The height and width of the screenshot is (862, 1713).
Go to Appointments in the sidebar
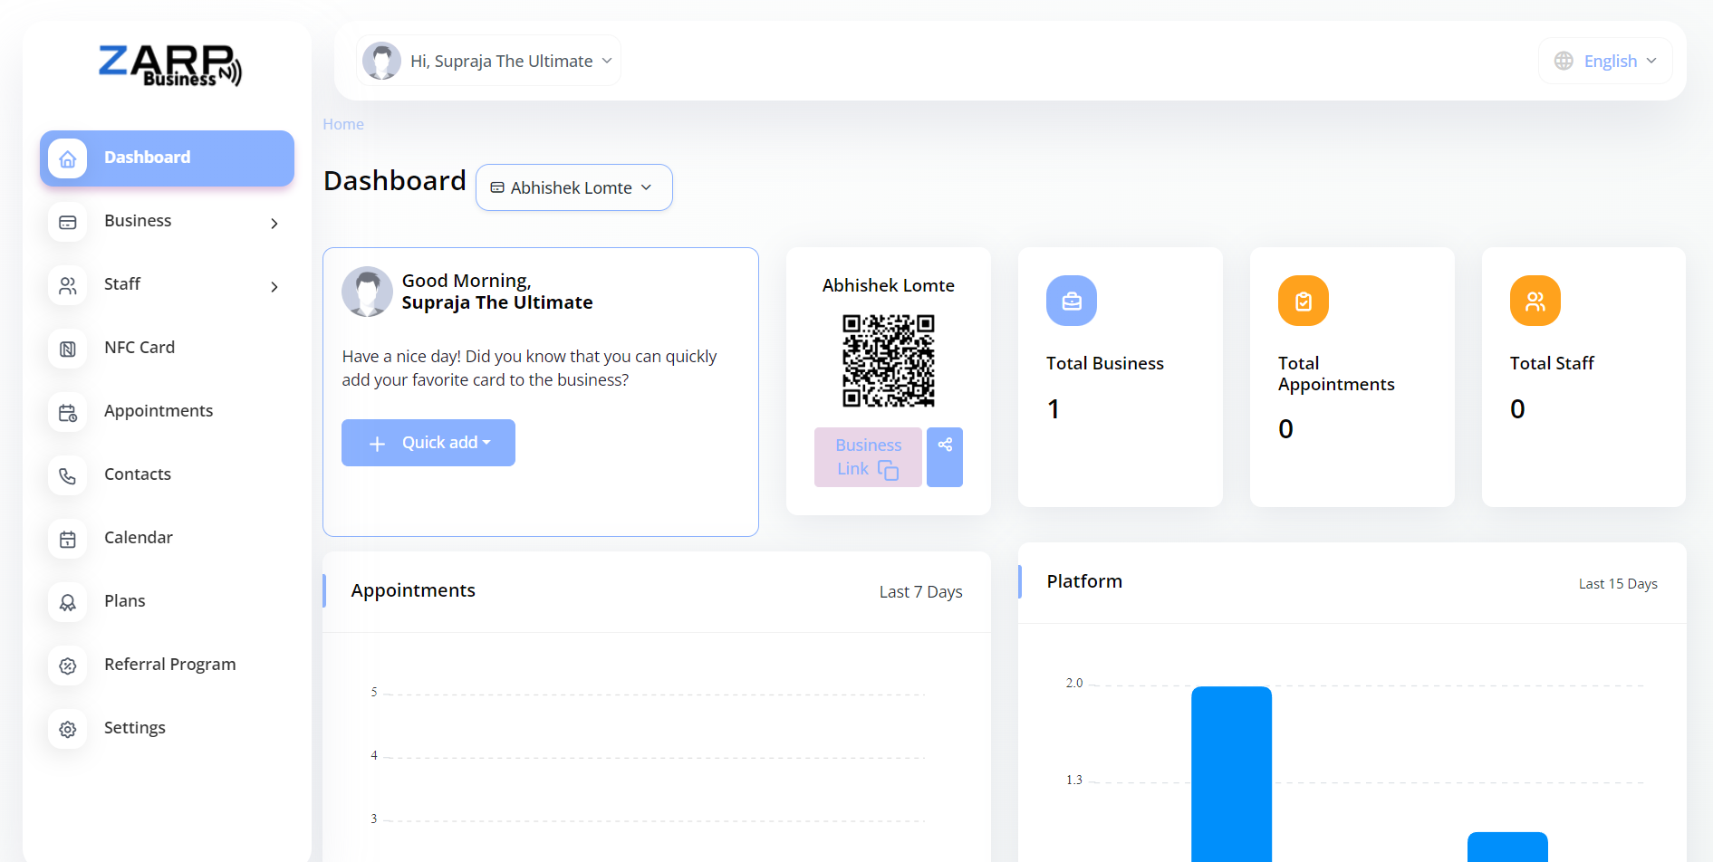tap(167, 412)
